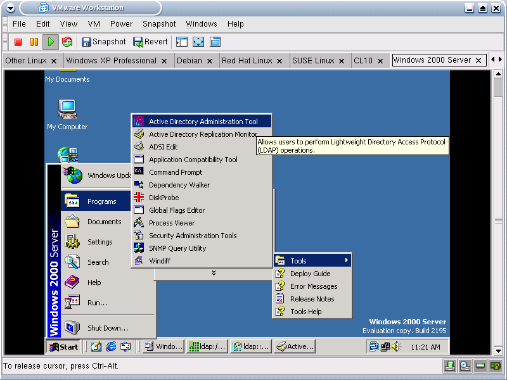
Task: Open the My Computer desktop icon
Action: click(x=67, y=115)
